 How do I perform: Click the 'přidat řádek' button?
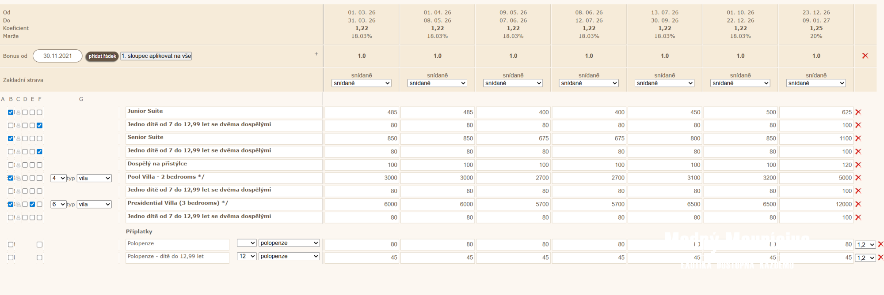point(102,56)
